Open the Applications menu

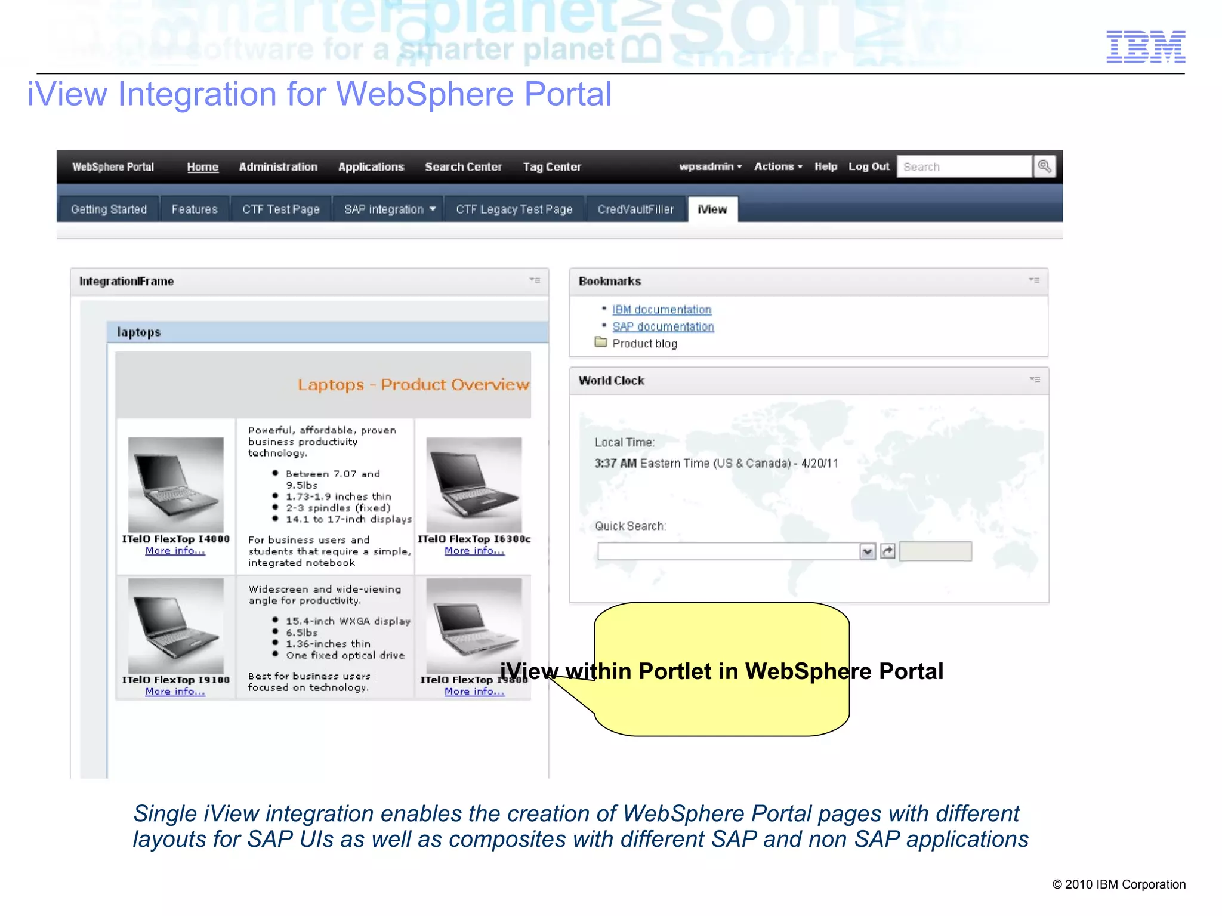pos(371,167)
